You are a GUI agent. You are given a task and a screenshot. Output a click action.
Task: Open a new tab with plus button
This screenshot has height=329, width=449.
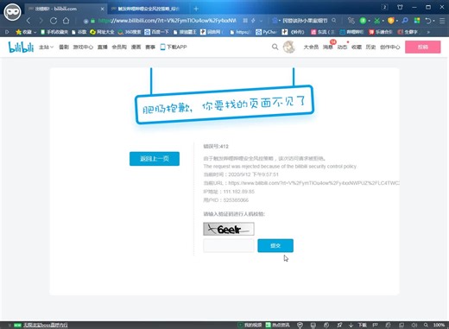tap(196, 9)
